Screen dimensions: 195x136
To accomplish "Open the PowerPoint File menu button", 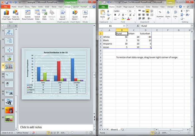I will tap(5, 6).
